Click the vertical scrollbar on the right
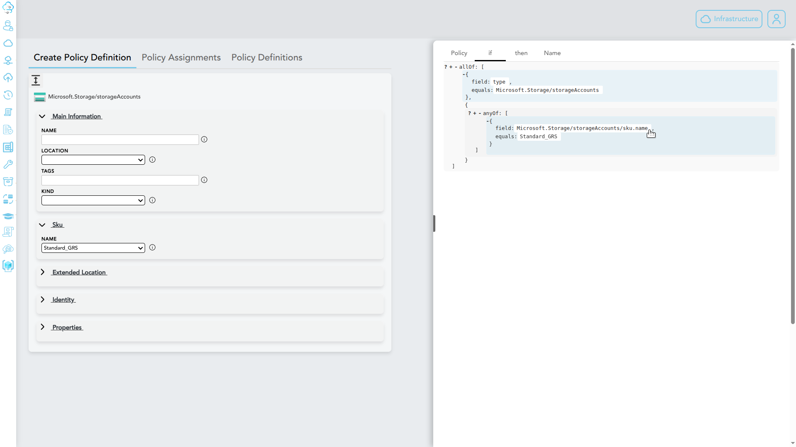The width and height of the screenshot is (796, 447). tap(793, 186)
